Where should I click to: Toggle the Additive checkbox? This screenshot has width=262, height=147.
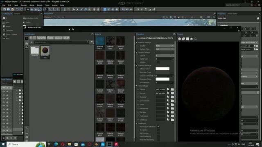coord(158,62)
